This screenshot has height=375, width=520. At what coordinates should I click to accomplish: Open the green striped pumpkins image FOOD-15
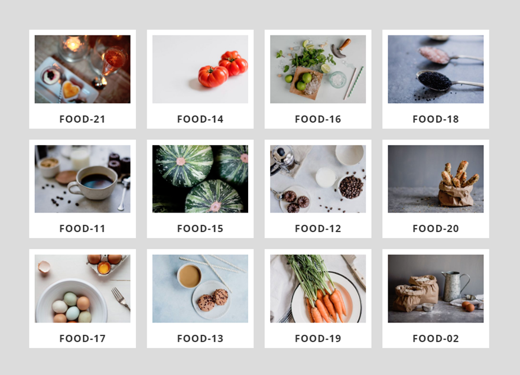tap(200, 179)
